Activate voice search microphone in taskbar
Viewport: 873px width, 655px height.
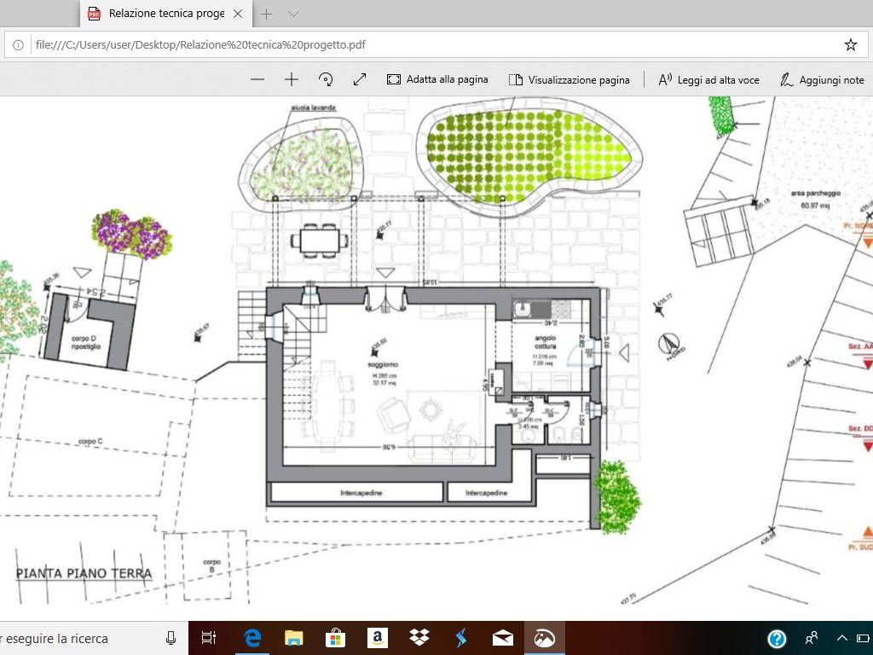171,638
